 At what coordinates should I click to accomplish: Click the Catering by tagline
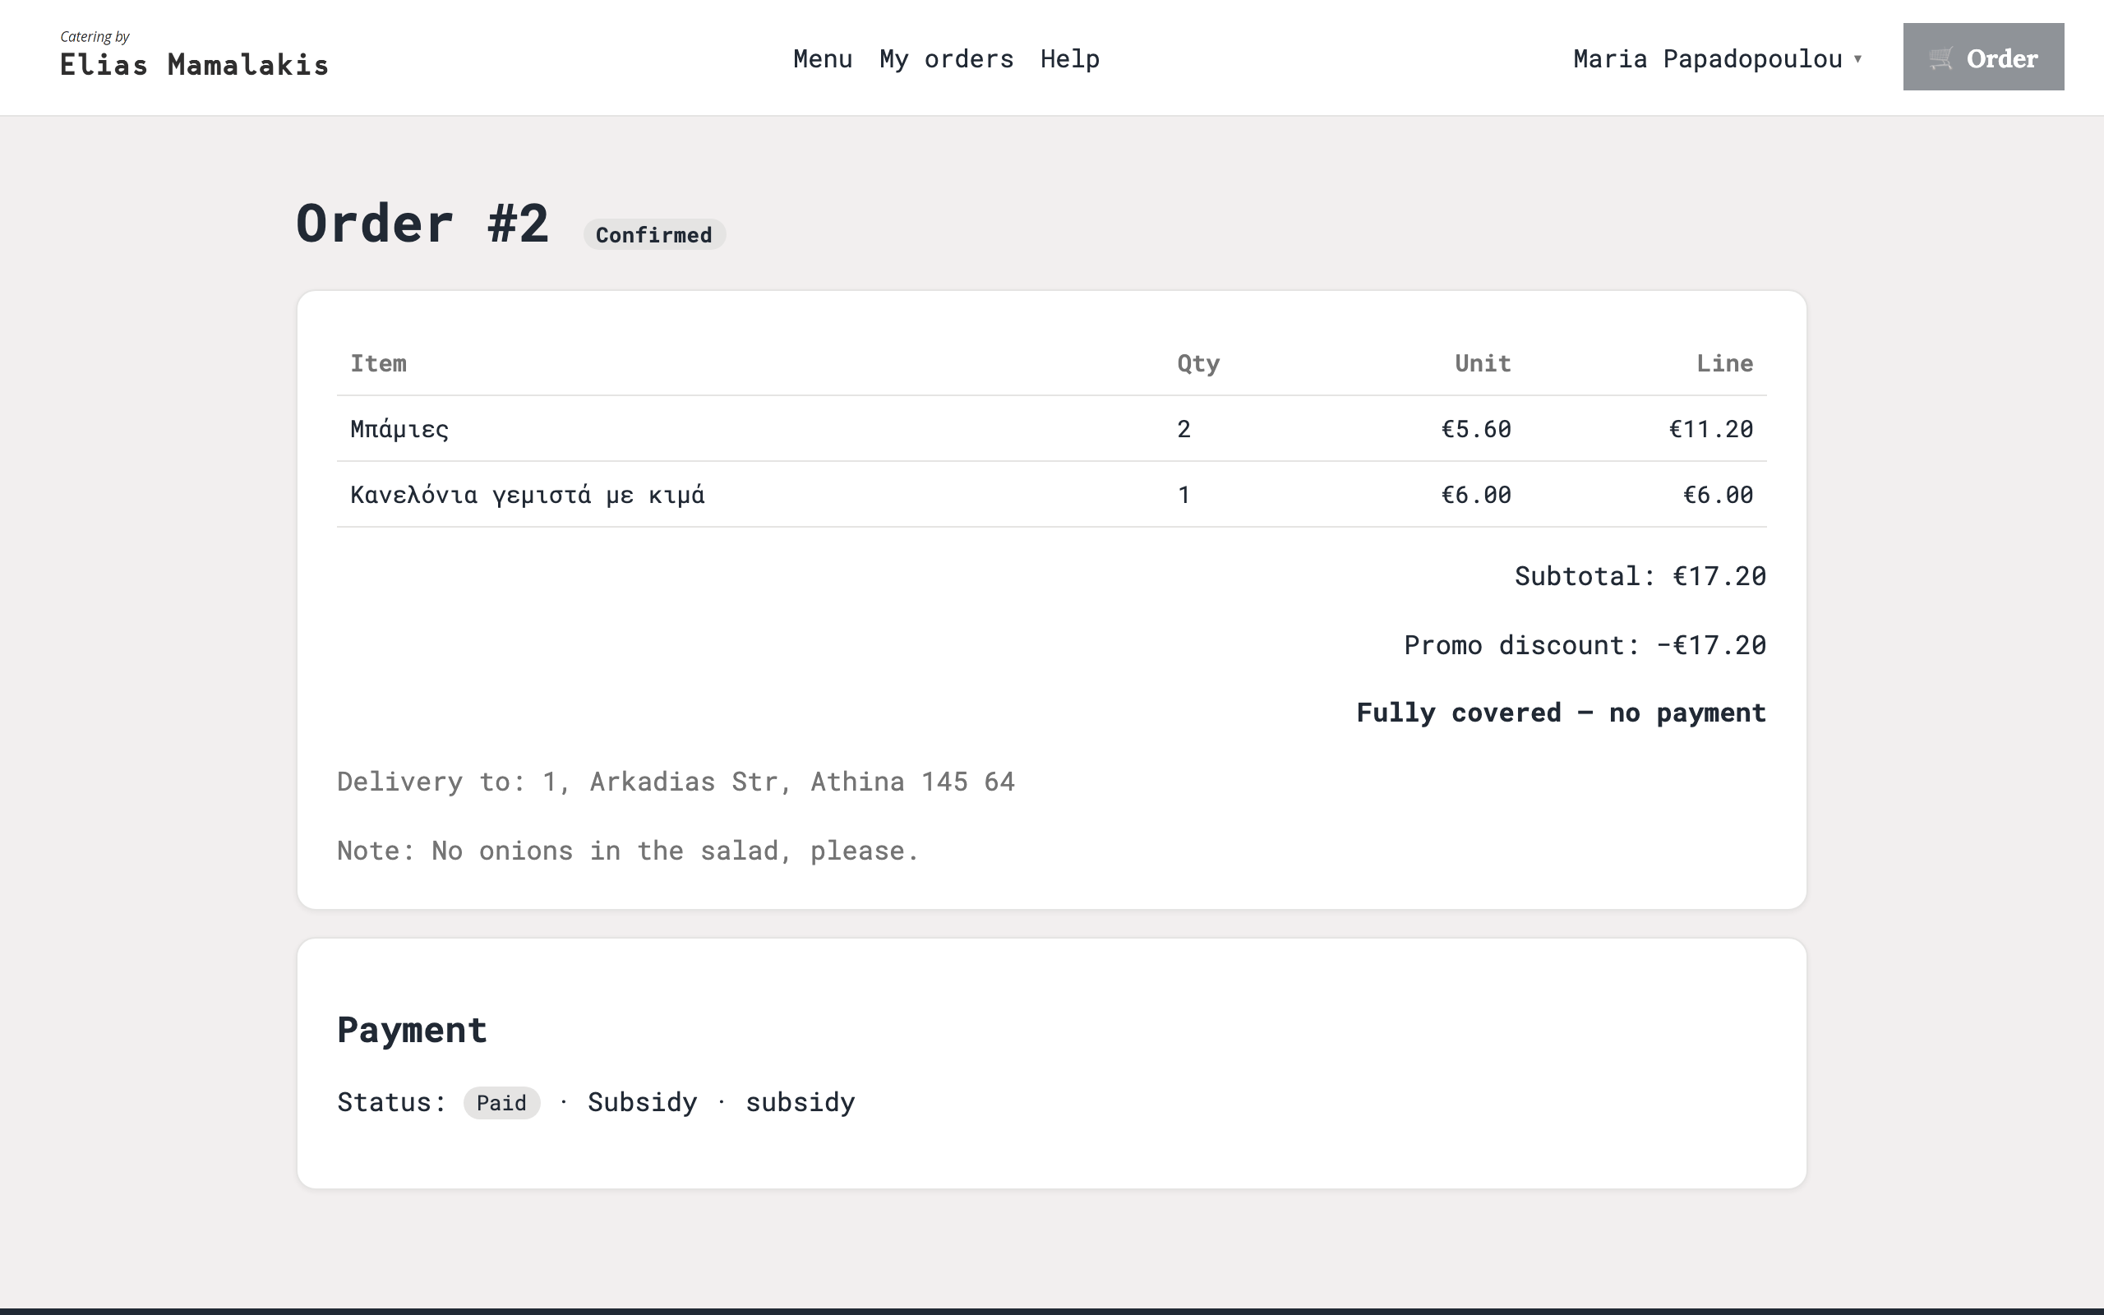(x=95, y=36)
